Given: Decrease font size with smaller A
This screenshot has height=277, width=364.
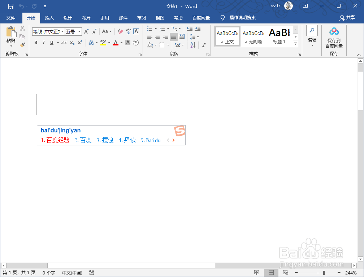Looking at the screenshot, I should pyautogui.click(x=94, y=31).
